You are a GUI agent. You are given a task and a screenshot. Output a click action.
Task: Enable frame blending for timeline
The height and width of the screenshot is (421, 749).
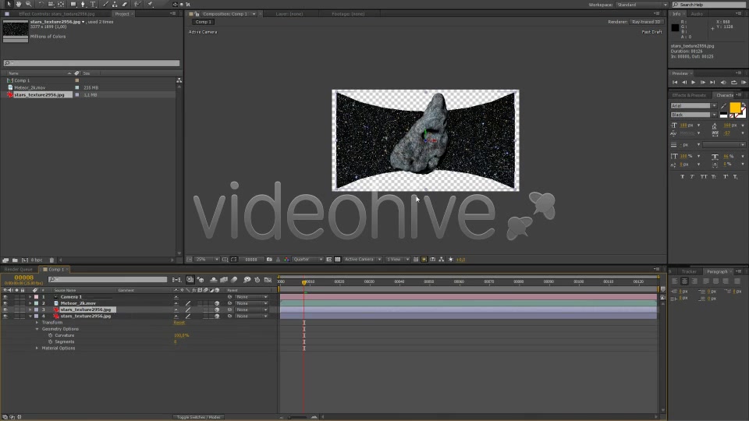[224, 280]
